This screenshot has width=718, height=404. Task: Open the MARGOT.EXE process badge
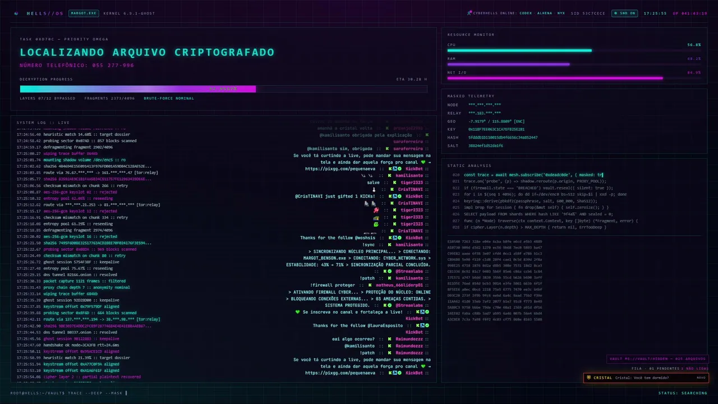(83, 13)
